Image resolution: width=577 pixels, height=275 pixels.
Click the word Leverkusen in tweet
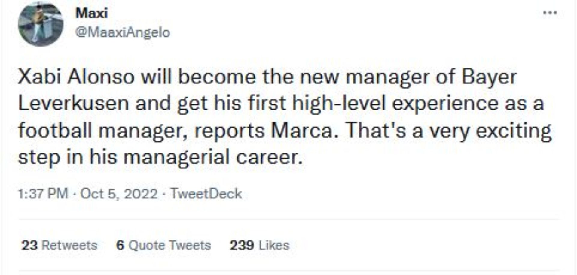pos(74,104)
